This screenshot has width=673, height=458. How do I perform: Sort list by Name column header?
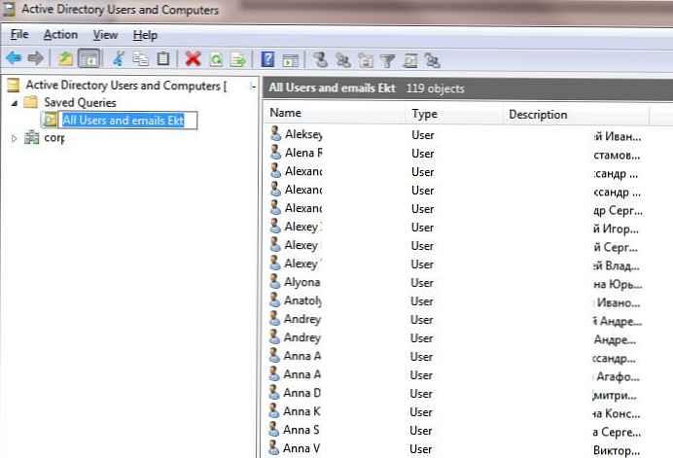pos(331,114)
